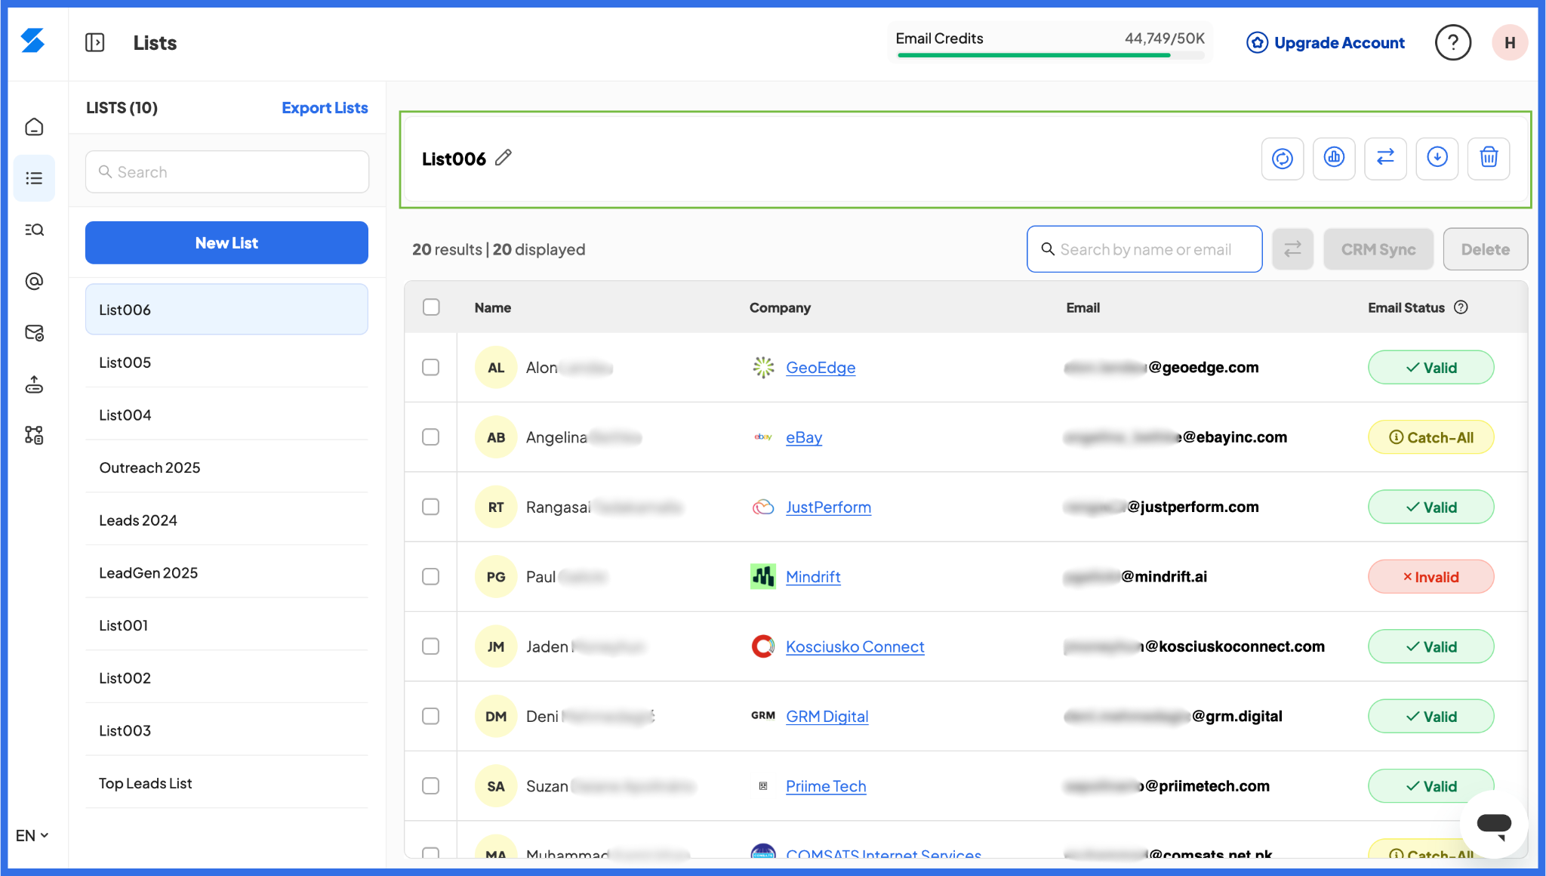Viewport: 1546px width, 876px height.
Task: Click the Search by name or email field
Action: [x=1144, y=249]
